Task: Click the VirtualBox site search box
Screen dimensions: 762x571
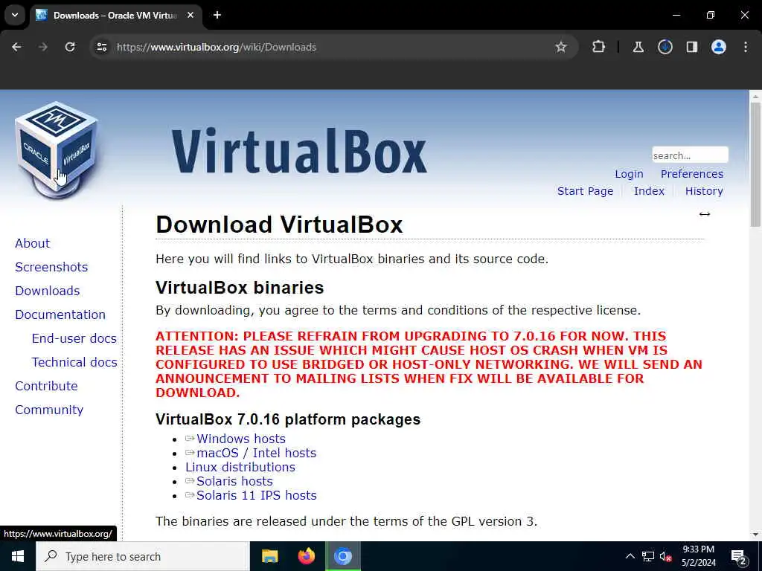Action: pyautogui.click(x=690, y=155)
